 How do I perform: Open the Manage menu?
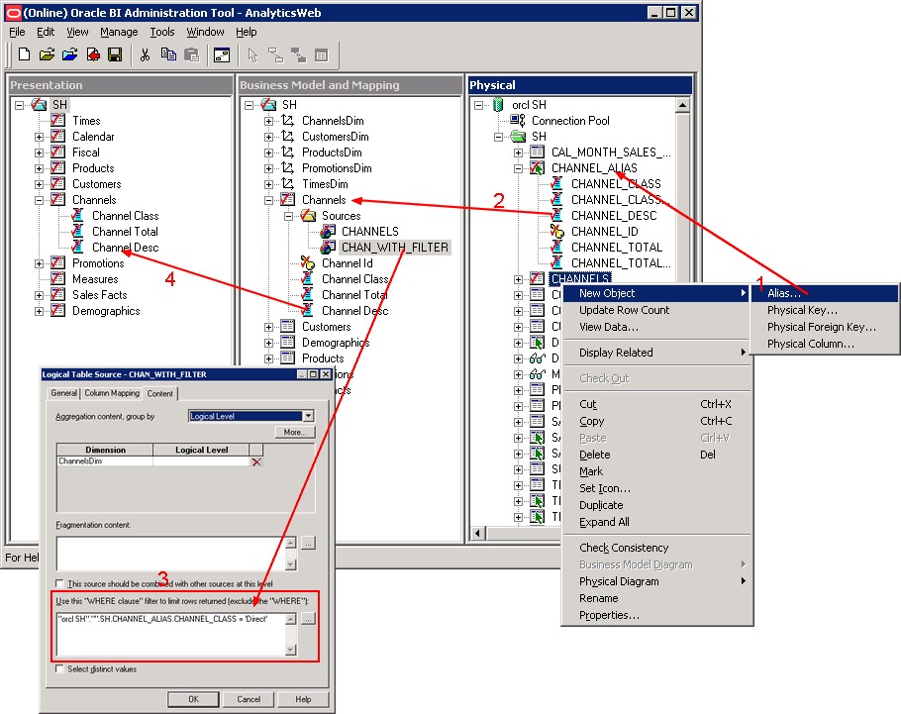pyautogui.click(x=119, y=32)
